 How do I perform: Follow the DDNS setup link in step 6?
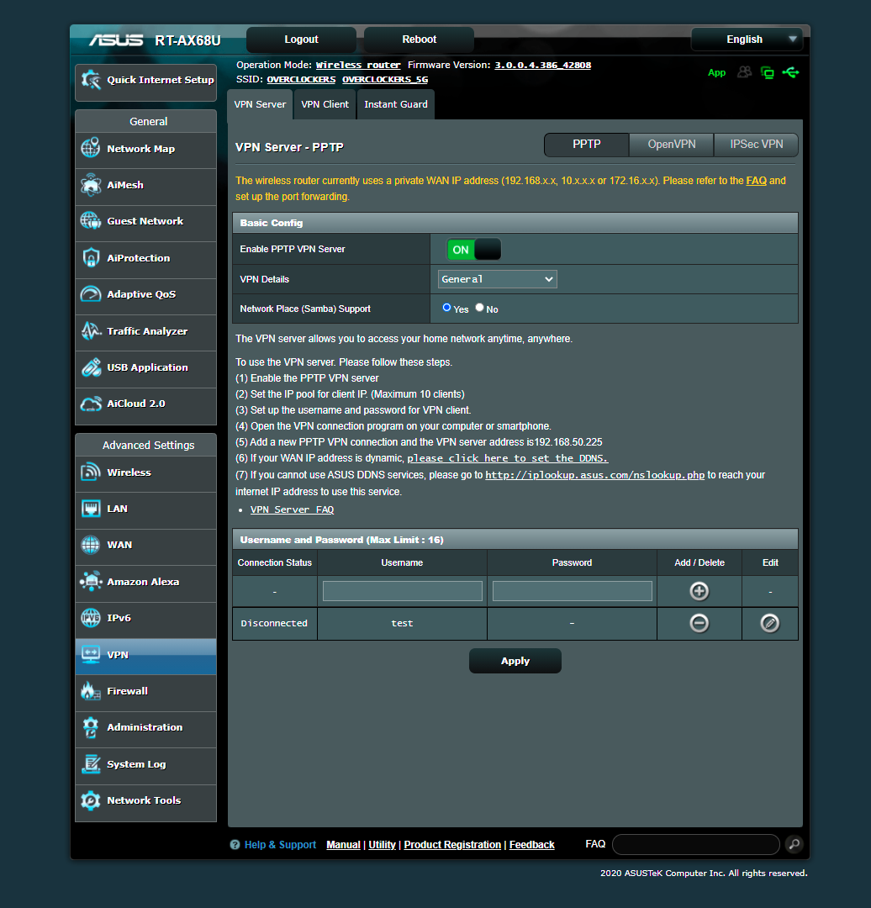tap(507, 458)
